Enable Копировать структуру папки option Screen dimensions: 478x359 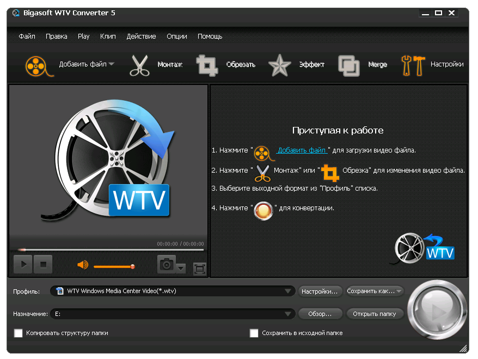coord(18,333)
